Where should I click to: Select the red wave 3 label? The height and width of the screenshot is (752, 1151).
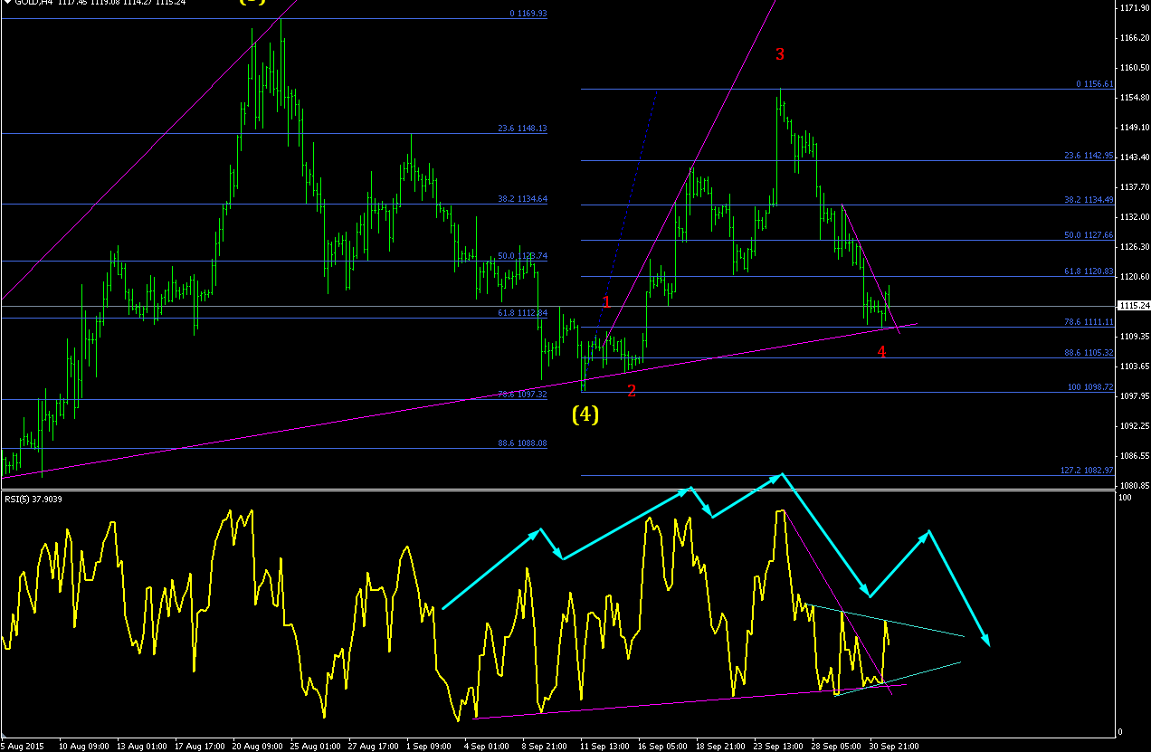tap(780, 54)
